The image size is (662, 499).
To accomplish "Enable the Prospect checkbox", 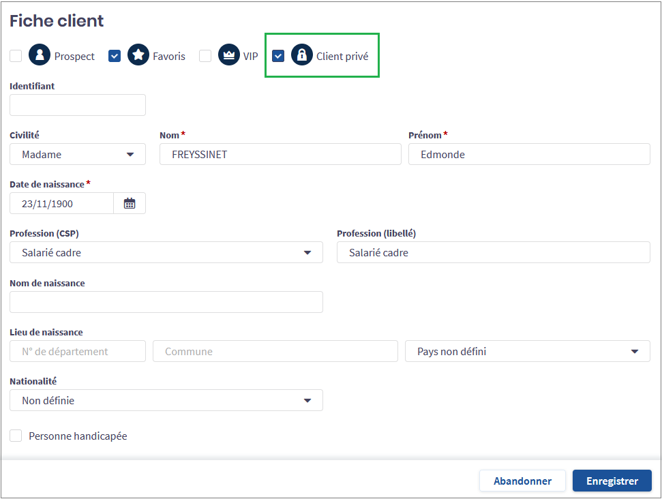I will point(16,56).
